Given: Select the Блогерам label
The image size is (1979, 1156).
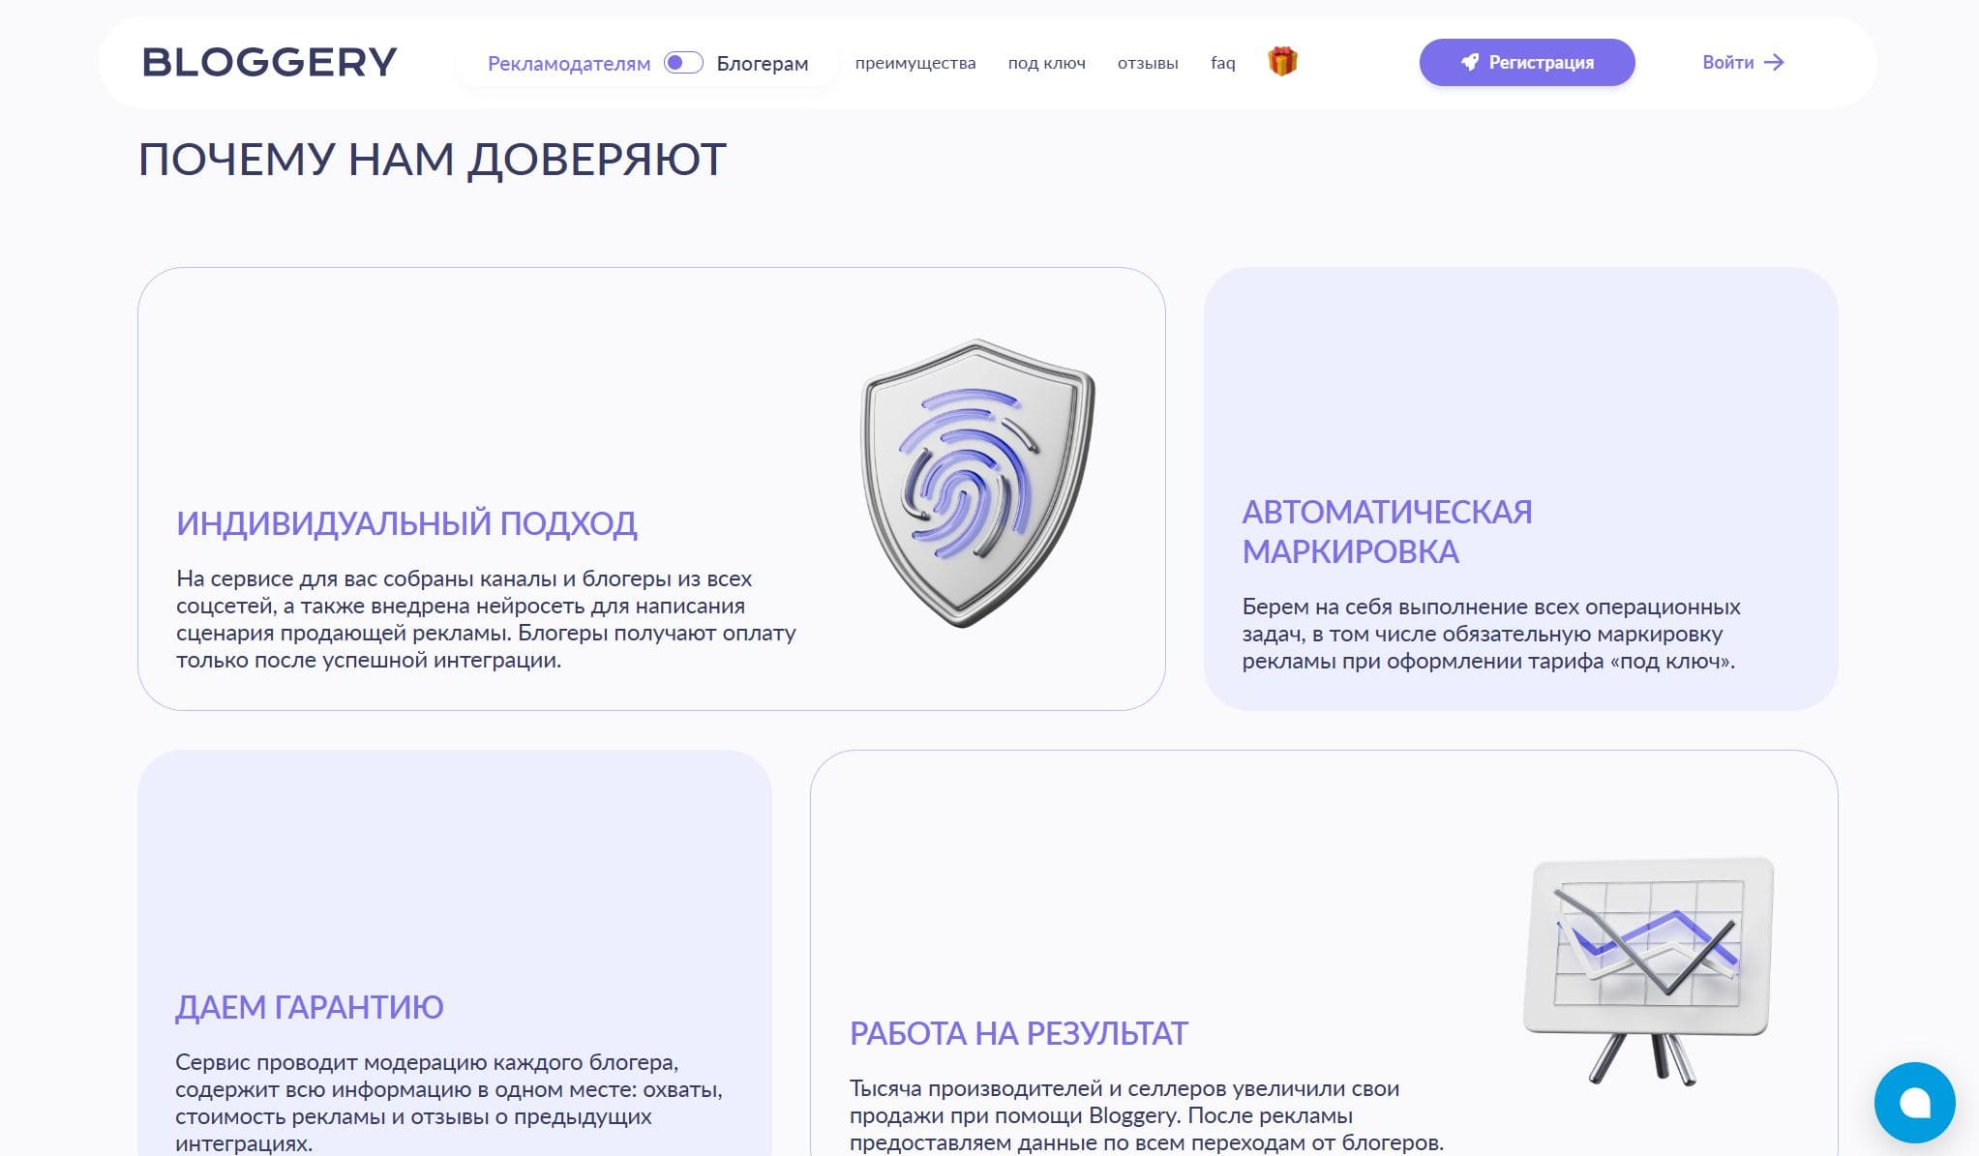Looking at the screenshot, I should click(x=762, y=64).
